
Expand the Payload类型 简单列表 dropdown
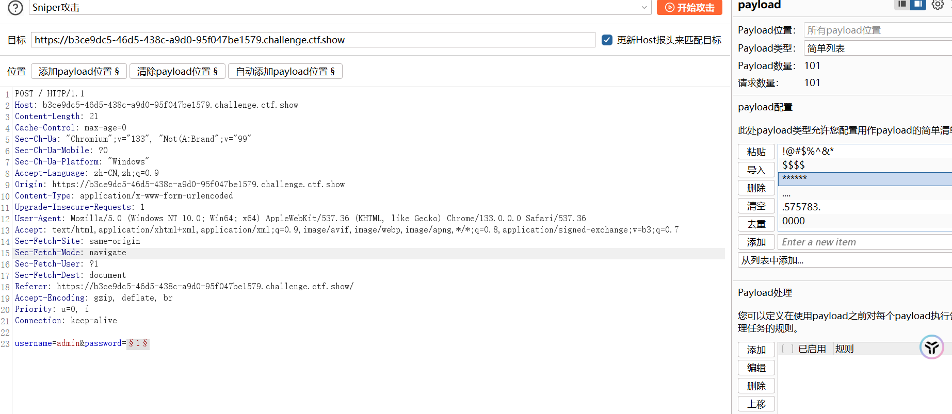pyautogui.click(x=877, y=48)
